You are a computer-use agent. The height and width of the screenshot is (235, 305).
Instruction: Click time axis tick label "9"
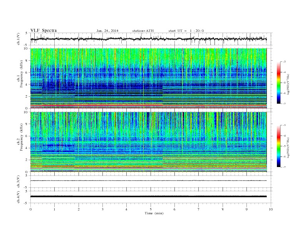tap(246, 209)
